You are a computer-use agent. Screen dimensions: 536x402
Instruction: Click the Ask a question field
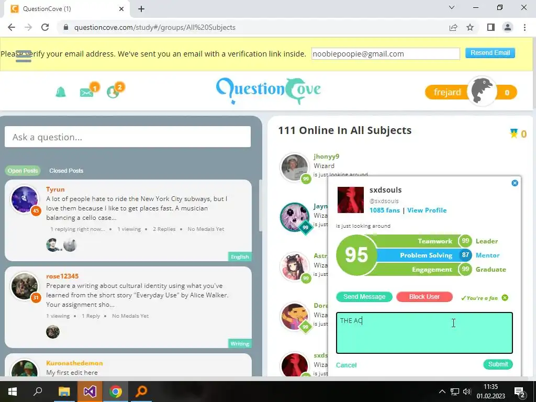point(128,137)
